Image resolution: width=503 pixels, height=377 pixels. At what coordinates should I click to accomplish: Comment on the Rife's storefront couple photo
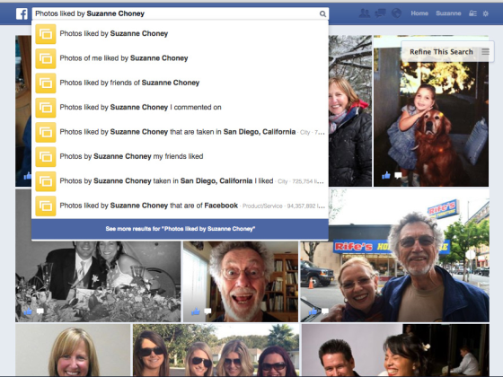(x=324, y=311)
